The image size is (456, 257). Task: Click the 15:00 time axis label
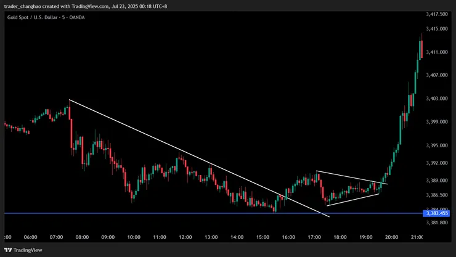tap(263, 237)
